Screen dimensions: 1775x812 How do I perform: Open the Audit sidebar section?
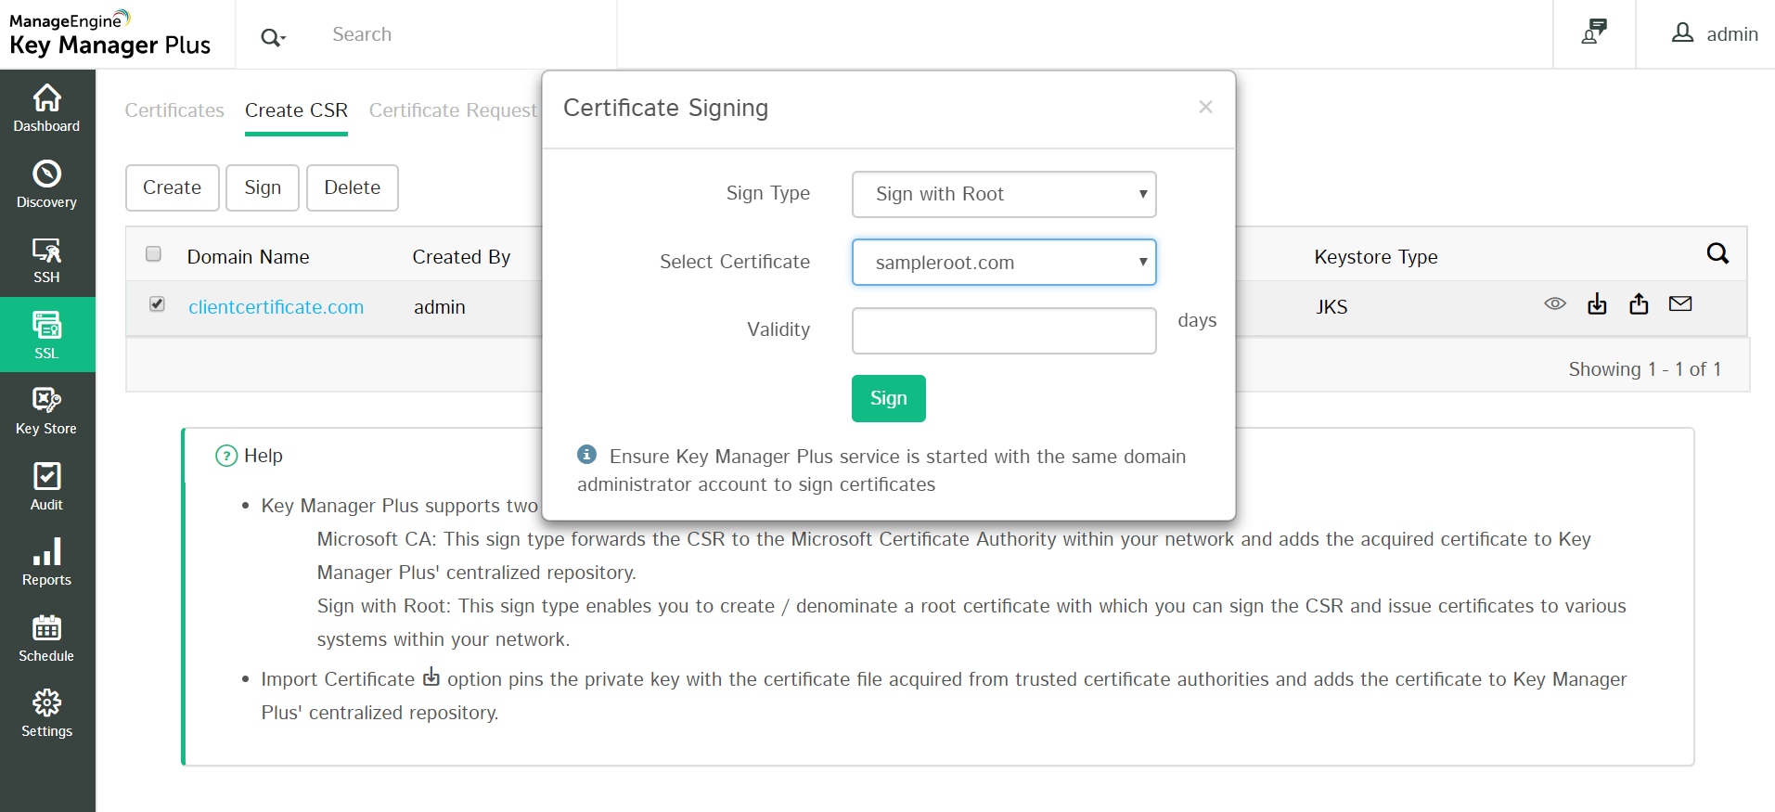tap(46, 487)
